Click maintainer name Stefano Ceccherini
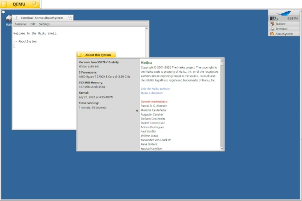 click(x=153, y=119)
